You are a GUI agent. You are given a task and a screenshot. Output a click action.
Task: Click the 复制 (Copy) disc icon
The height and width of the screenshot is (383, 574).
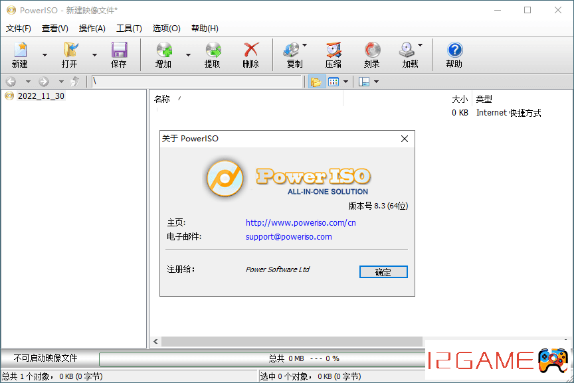pyautogui.click(x=292, y=50)
